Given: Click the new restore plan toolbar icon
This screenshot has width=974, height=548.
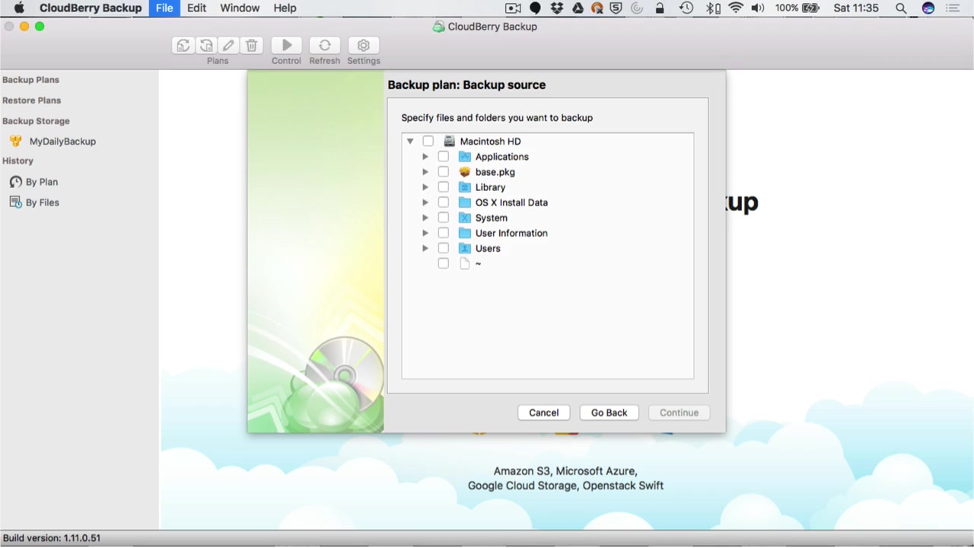Looking at the screenshot, I should click(x=206, y=46).
